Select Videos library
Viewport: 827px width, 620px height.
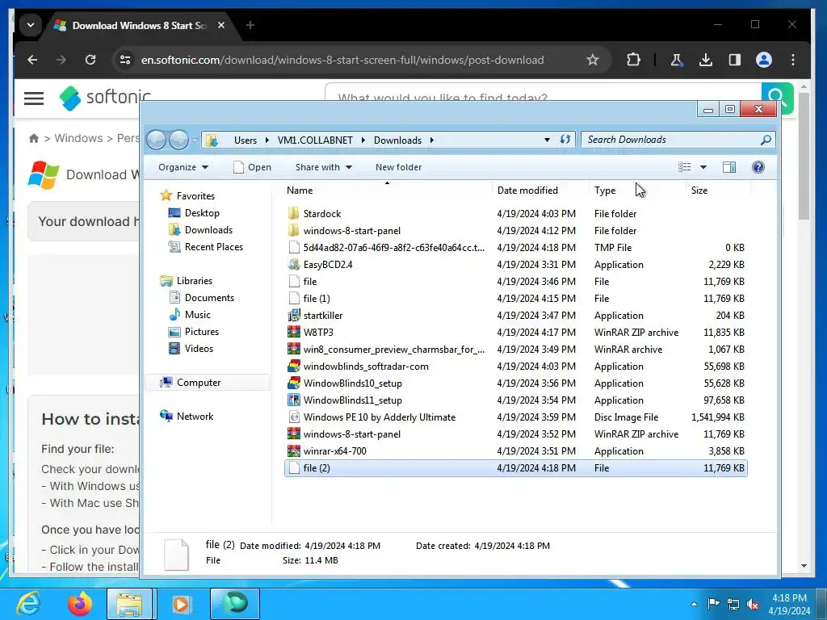tap(191, 349)
